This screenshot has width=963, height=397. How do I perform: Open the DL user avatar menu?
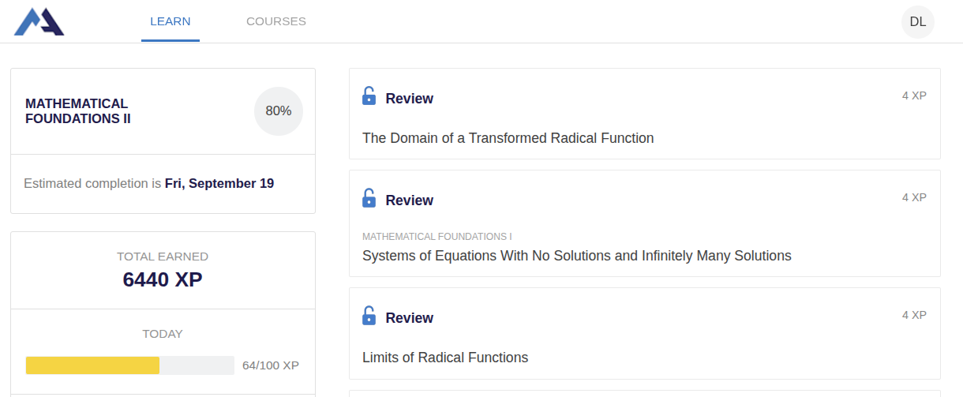click(917, 22)
